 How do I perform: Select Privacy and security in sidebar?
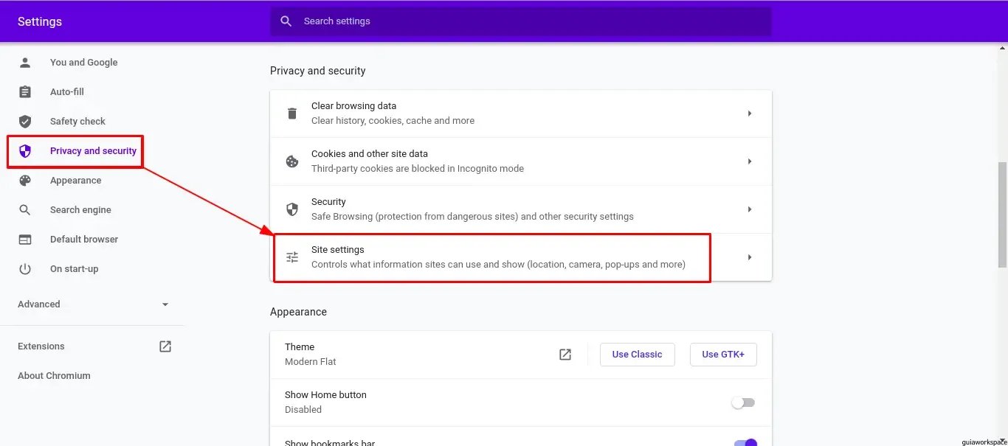pos(93,151)
